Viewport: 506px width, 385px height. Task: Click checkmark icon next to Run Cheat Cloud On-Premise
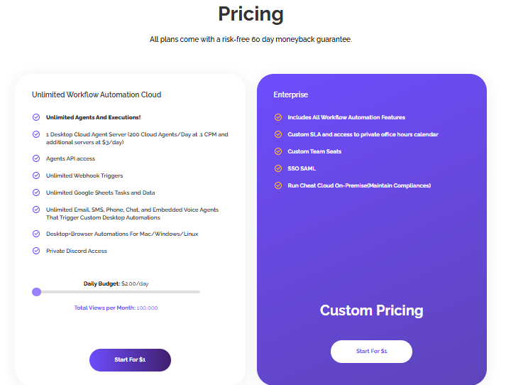click(x=278, y=185)
